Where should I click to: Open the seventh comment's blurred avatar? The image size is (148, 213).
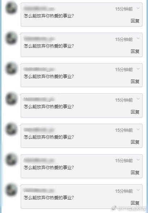click(11, 190)
